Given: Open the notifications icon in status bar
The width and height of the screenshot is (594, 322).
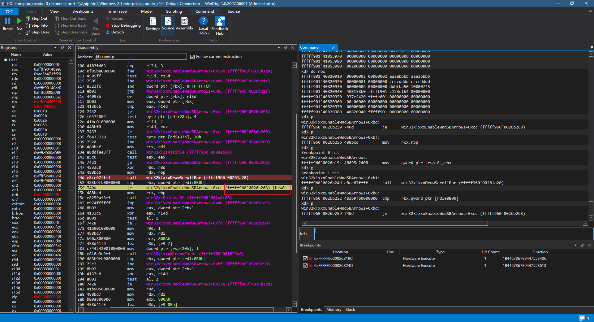Looking at the screenshot, I should [x=582, y=318].
